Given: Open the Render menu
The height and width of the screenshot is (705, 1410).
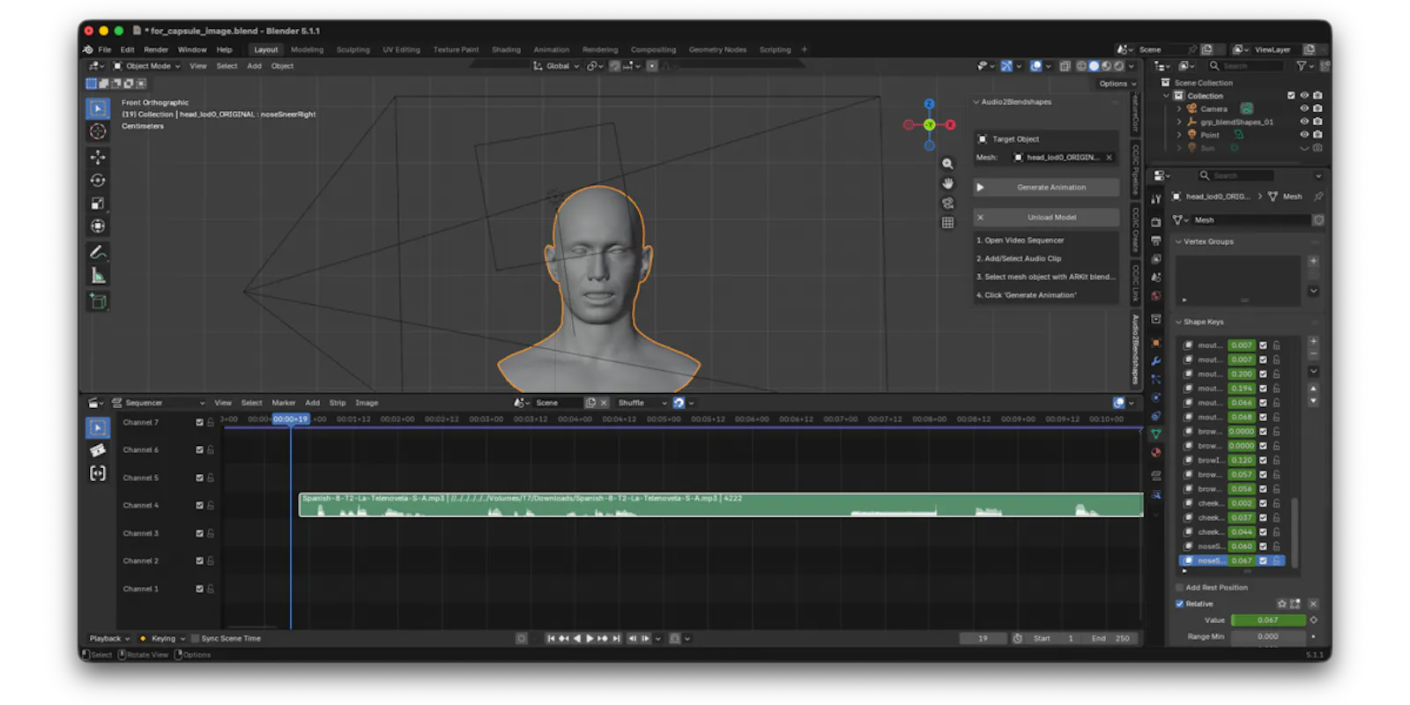Looking at the screenshot, I should point(156,49).
